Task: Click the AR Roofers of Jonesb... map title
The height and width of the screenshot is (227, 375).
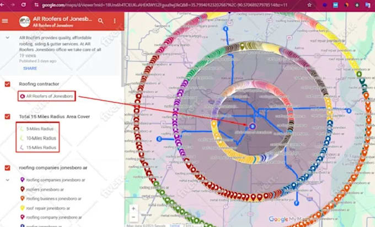Action: 62,19
